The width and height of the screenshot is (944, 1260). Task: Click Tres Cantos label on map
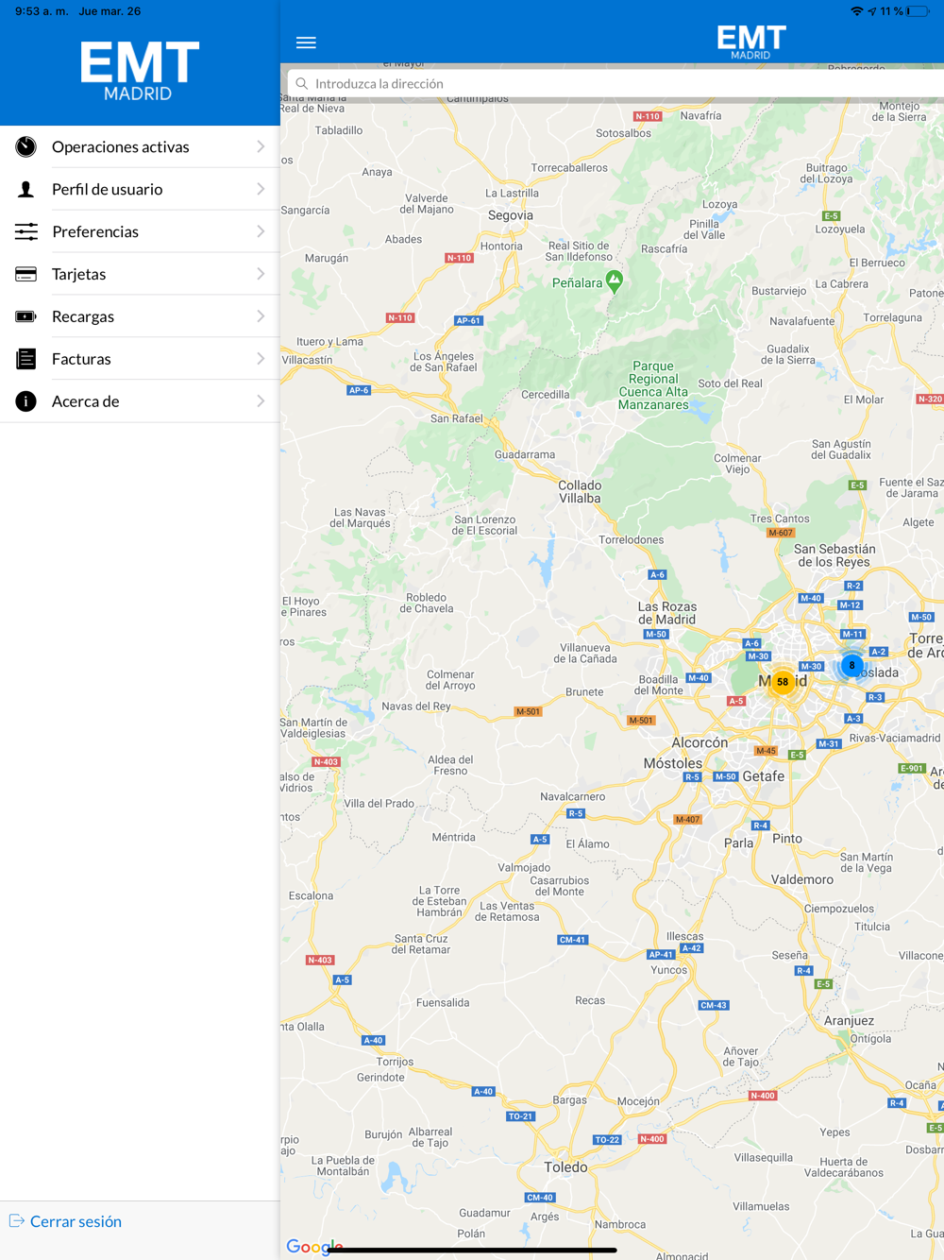[780, 519]
